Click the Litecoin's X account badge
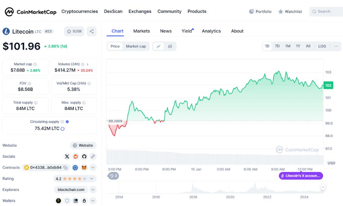The width and height of the screenshot is (343, 206). coord(301,176)
